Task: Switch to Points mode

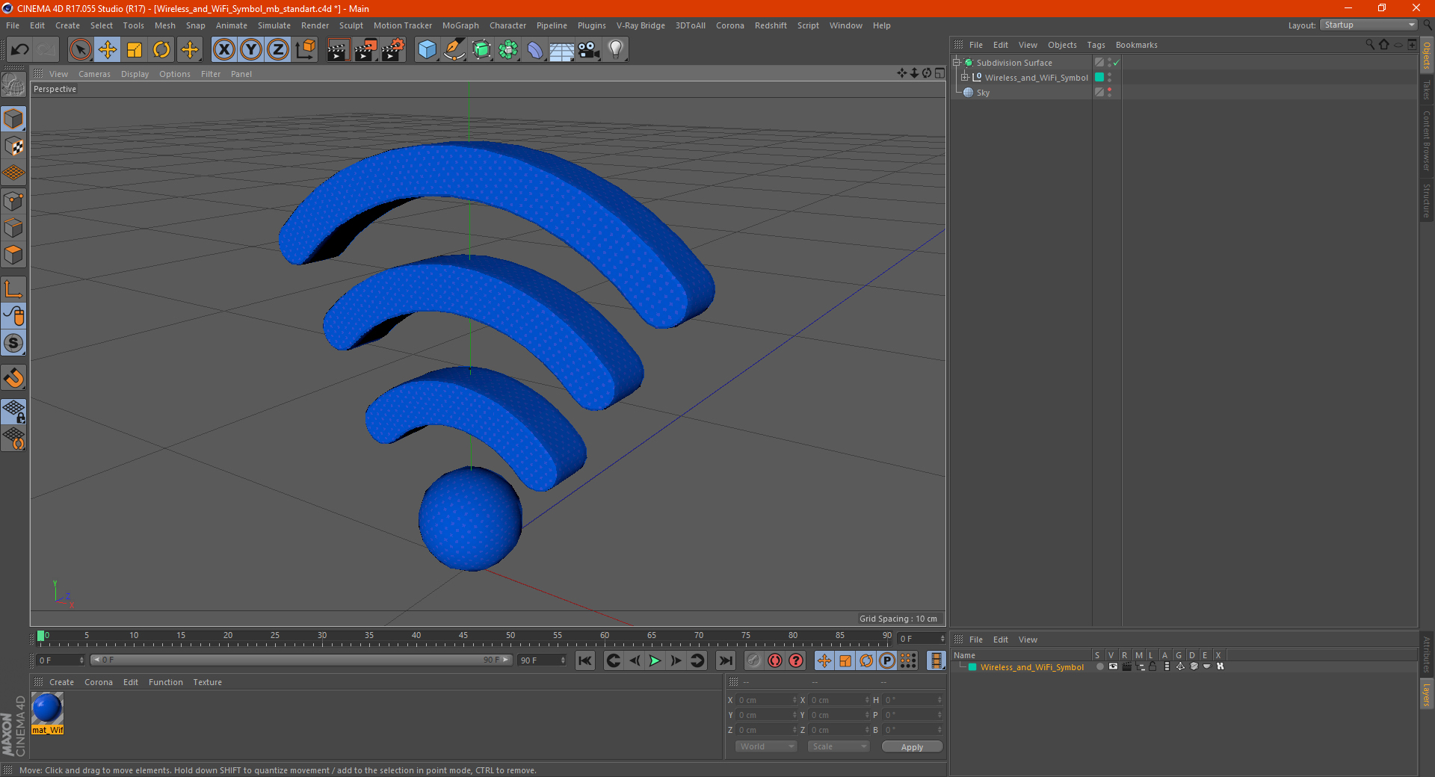Action: 13,201
